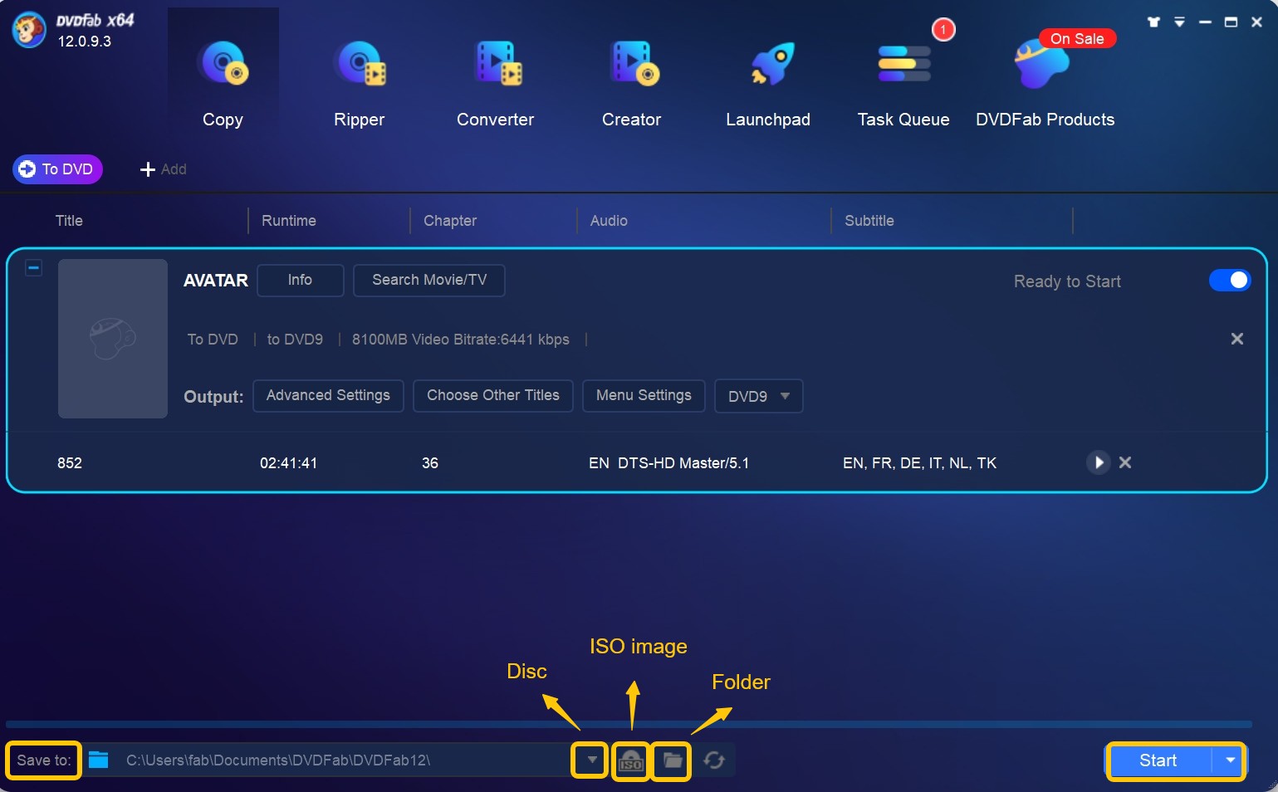Click the Search Movie/TV button
The width and height of the screenshot is (1278, 792).
(x=429, y=281)
